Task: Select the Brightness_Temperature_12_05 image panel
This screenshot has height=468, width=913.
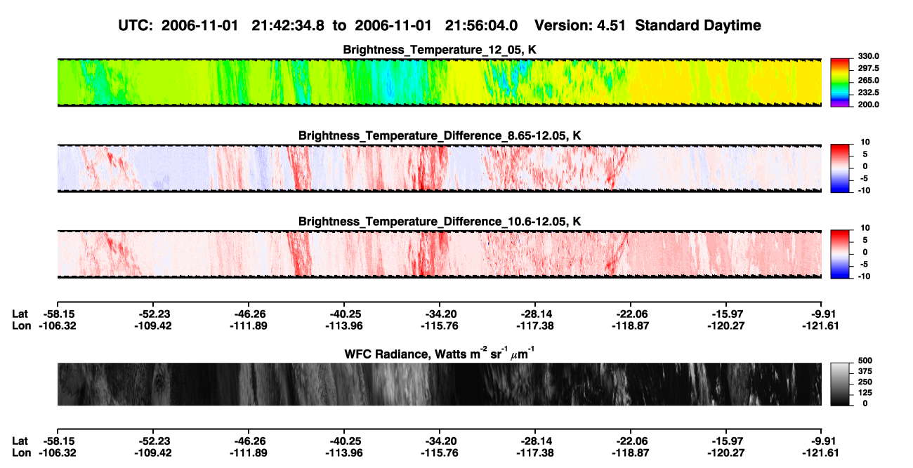Action: click(x=439, y=82)
